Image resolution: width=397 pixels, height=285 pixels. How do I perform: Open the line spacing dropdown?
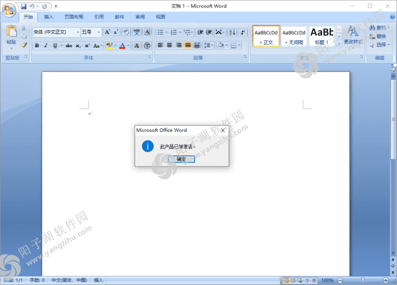click(x=208, y=45)
